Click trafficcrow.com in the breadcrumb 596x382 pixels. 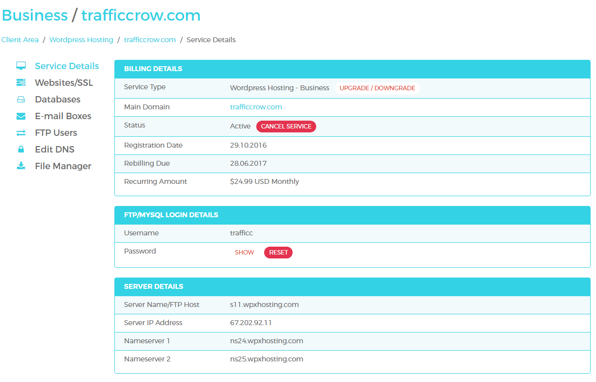click(x=150, y=40)
